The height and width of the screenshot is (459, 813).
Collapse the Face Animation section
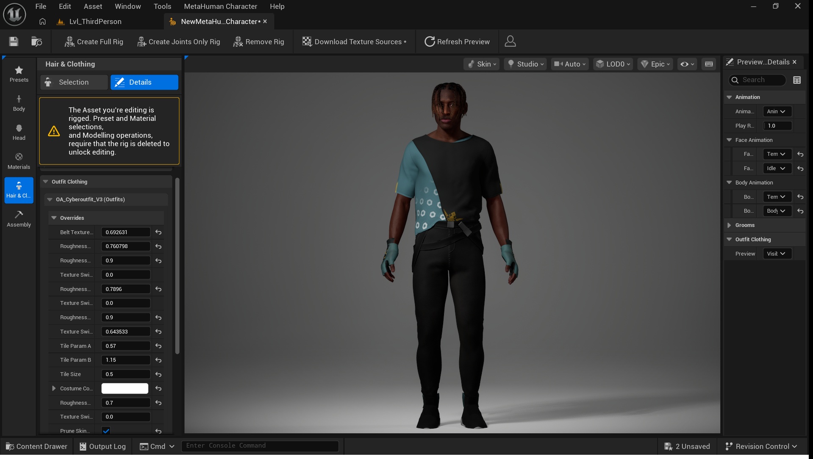729,140
